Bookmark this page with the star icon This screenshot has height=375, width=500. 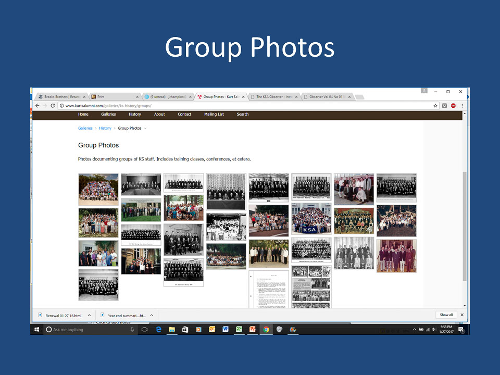[435, 106]
